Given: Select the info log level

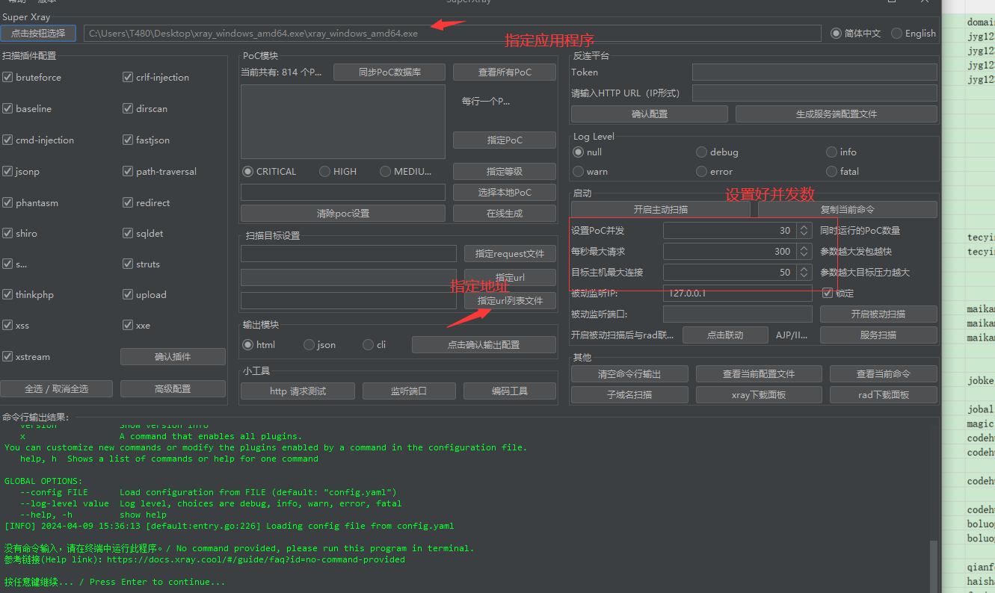Looking at the screenshot, I should tap(831, 152).
